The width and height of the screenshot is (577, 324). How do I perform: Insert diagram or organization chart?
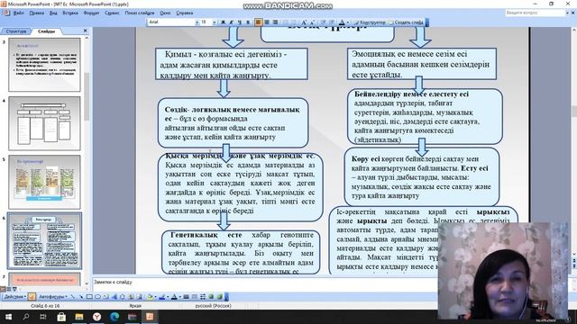[x=123, y=296]
